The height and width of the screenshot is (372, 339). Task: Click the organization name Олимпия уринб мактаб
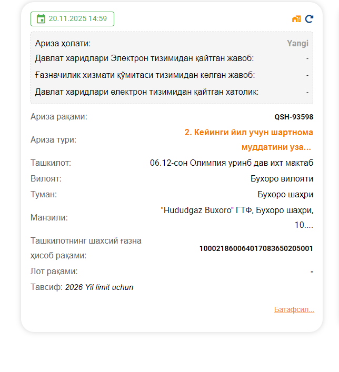tap(231, 163)
